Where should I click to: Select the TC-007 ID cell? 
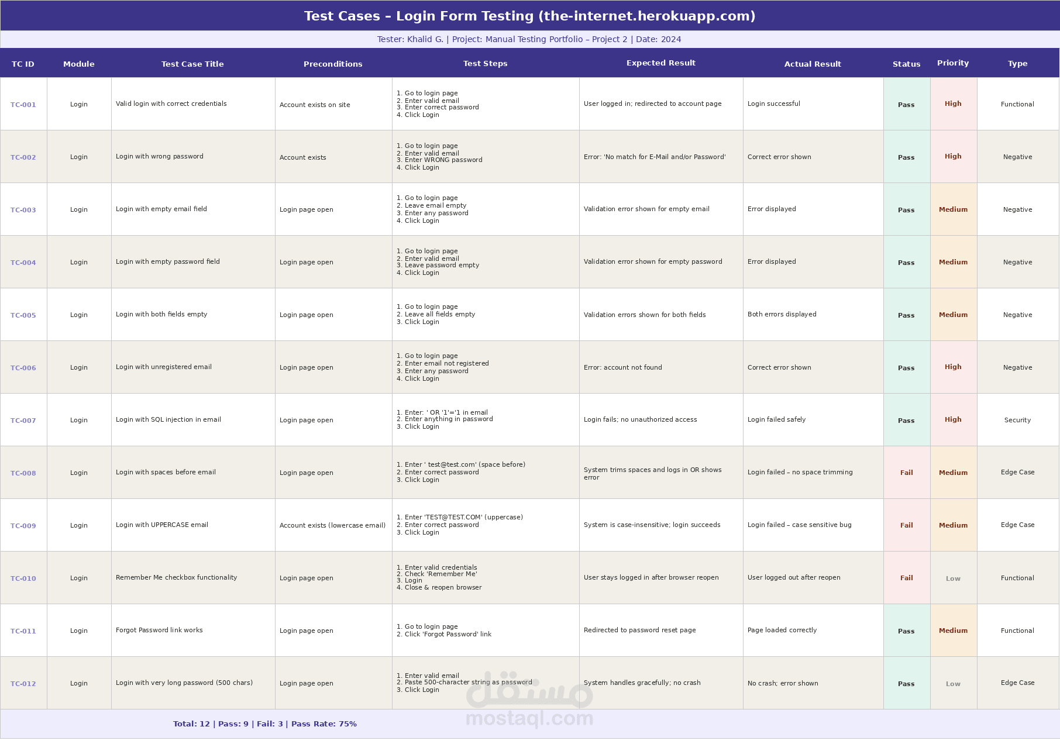coord(23,420)
